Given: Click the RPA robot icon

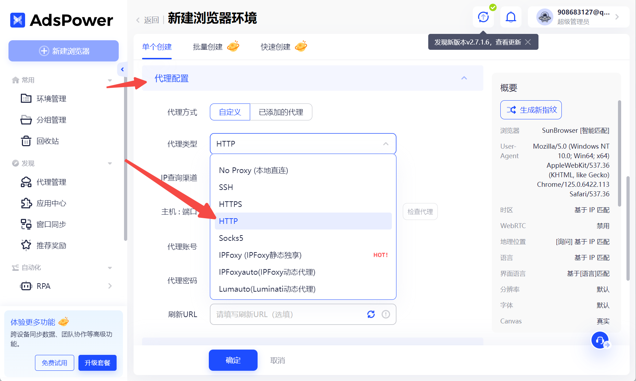Looking at the screenshot, I should click(26, 286).
